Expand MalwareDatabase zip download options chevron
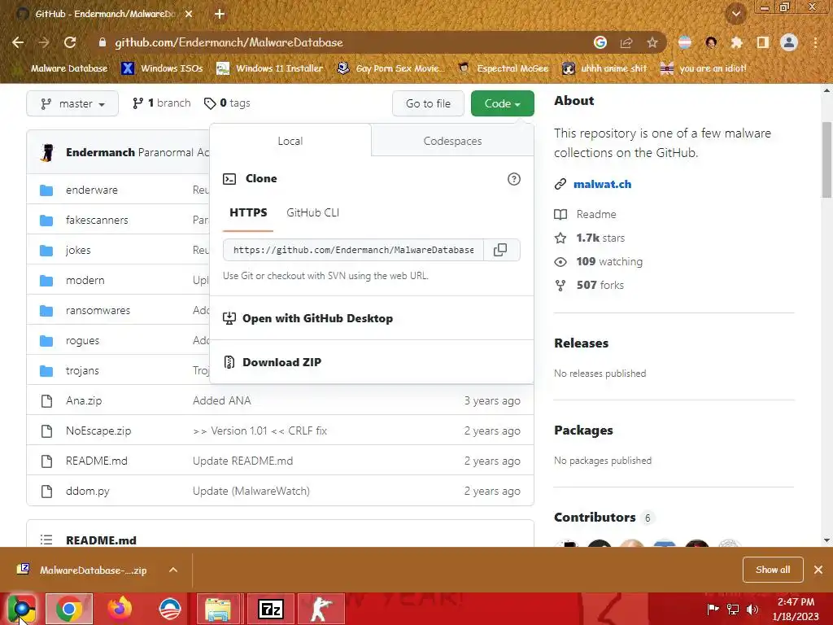The image size is (833, 625). (173, 570)
